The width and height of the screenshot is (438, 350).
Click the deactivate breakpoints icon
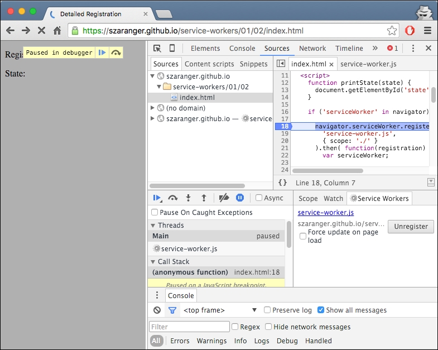tap(224, 198)
